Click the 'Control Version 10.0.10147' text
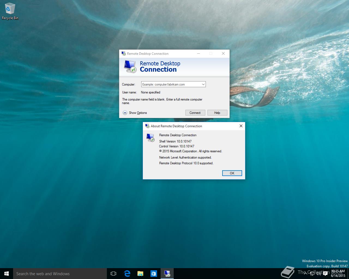The width and height of the screenshot is (349, 279). click(177, 146)
